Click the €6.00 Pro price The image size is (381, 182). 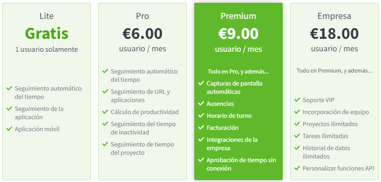(x=142, y=33)
